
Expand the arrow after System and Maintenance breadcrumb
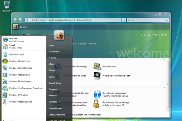tap(75, 20)
